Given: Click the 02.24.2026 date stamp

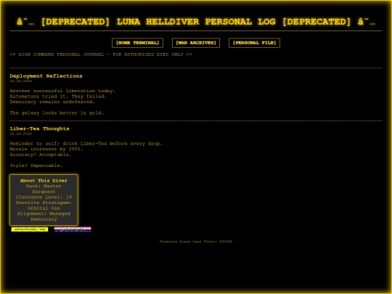Looking at the screenshot, I should click(x=21, y=134).
